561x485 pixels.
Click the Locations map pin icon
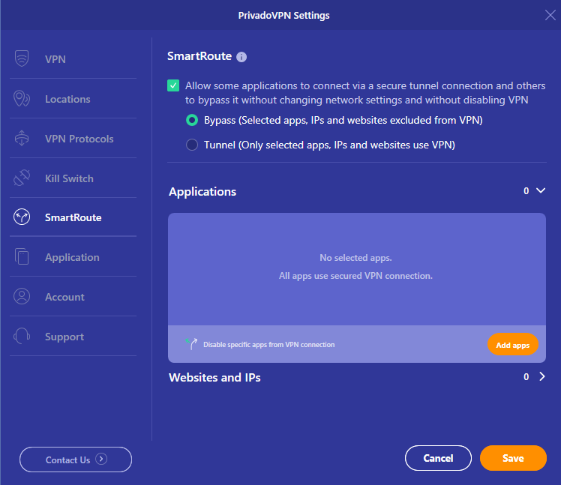point(22,98)
